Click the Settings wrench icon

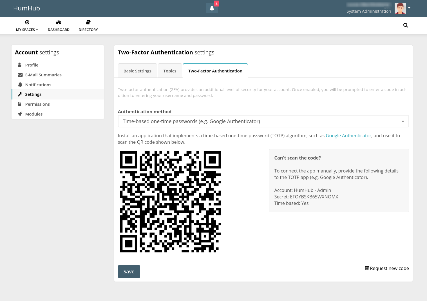(x=20, y=94)
